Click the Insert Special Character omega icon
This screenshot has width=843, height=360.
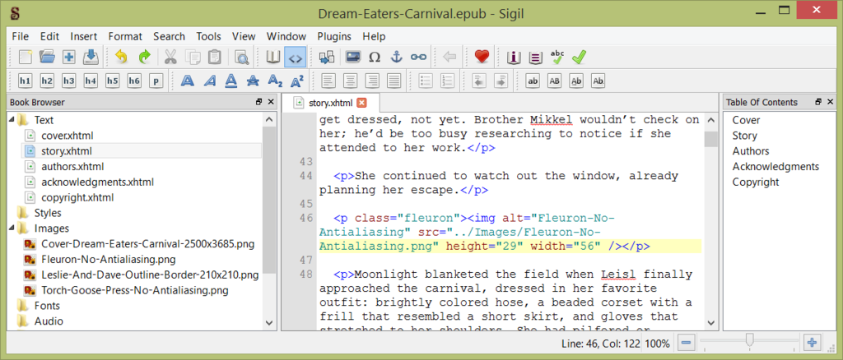375,57
